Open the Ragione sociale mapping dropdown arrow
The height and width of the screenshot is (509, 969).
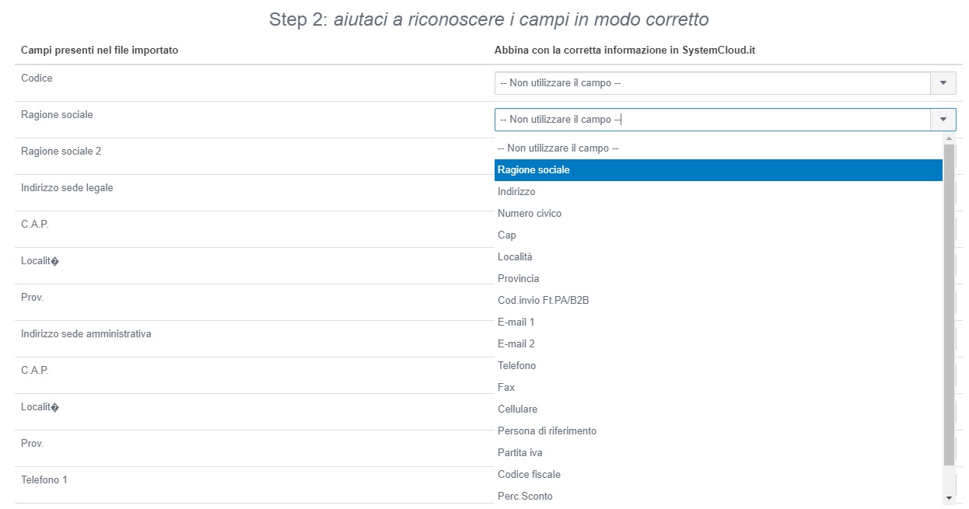coord(942,119)
